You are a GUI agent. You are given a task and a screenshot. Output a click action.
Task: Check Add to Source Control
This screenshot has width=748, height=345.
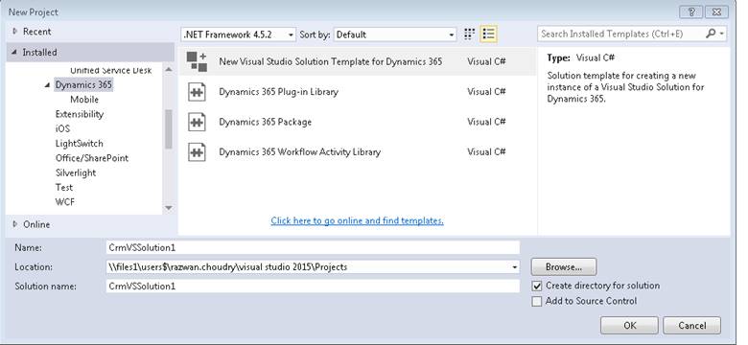tap(537, 301)
